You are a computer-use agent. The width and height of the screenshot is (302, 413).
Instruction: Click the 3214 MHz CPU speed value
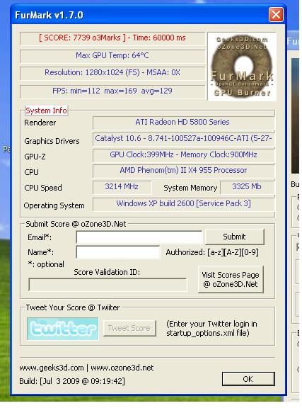pos(122,186)
